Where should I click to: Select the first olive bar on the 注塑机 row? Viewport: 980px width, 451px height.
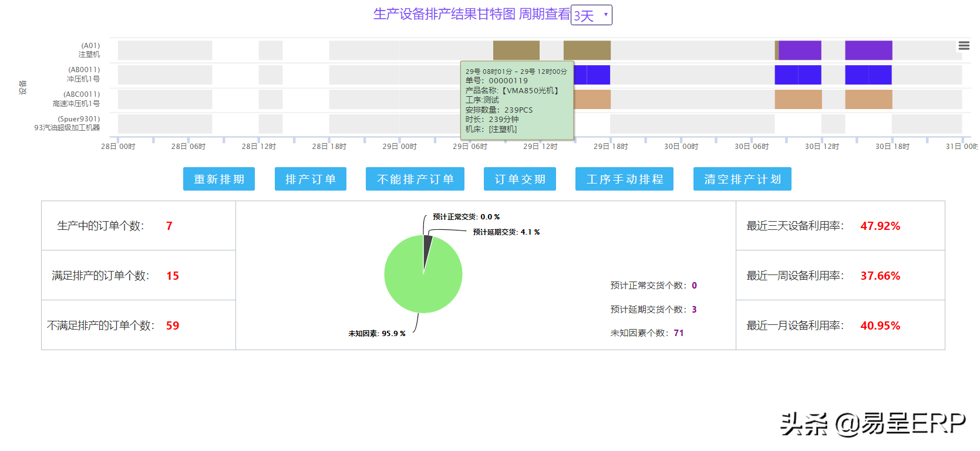pyautogui.click(x=516, y=50)
